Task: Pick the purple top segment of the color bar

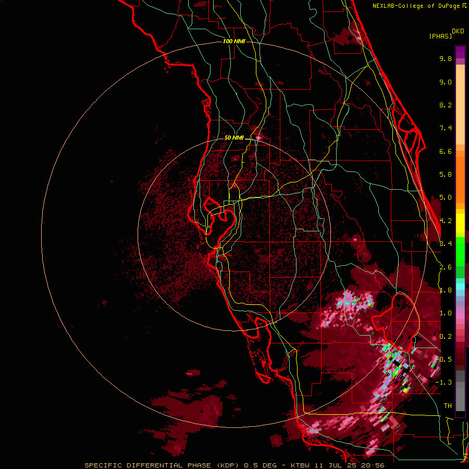Action: [460, 52]
